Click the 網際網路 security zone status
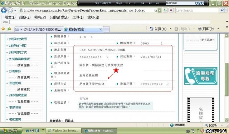This screenshot has height=134, width=229. point(178,125)
